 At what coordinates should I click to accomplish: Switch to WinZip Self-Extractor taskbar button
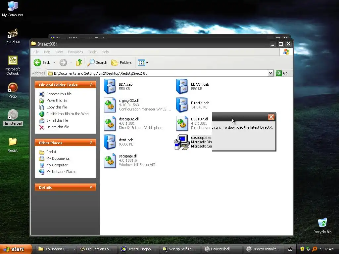(180, 249)
